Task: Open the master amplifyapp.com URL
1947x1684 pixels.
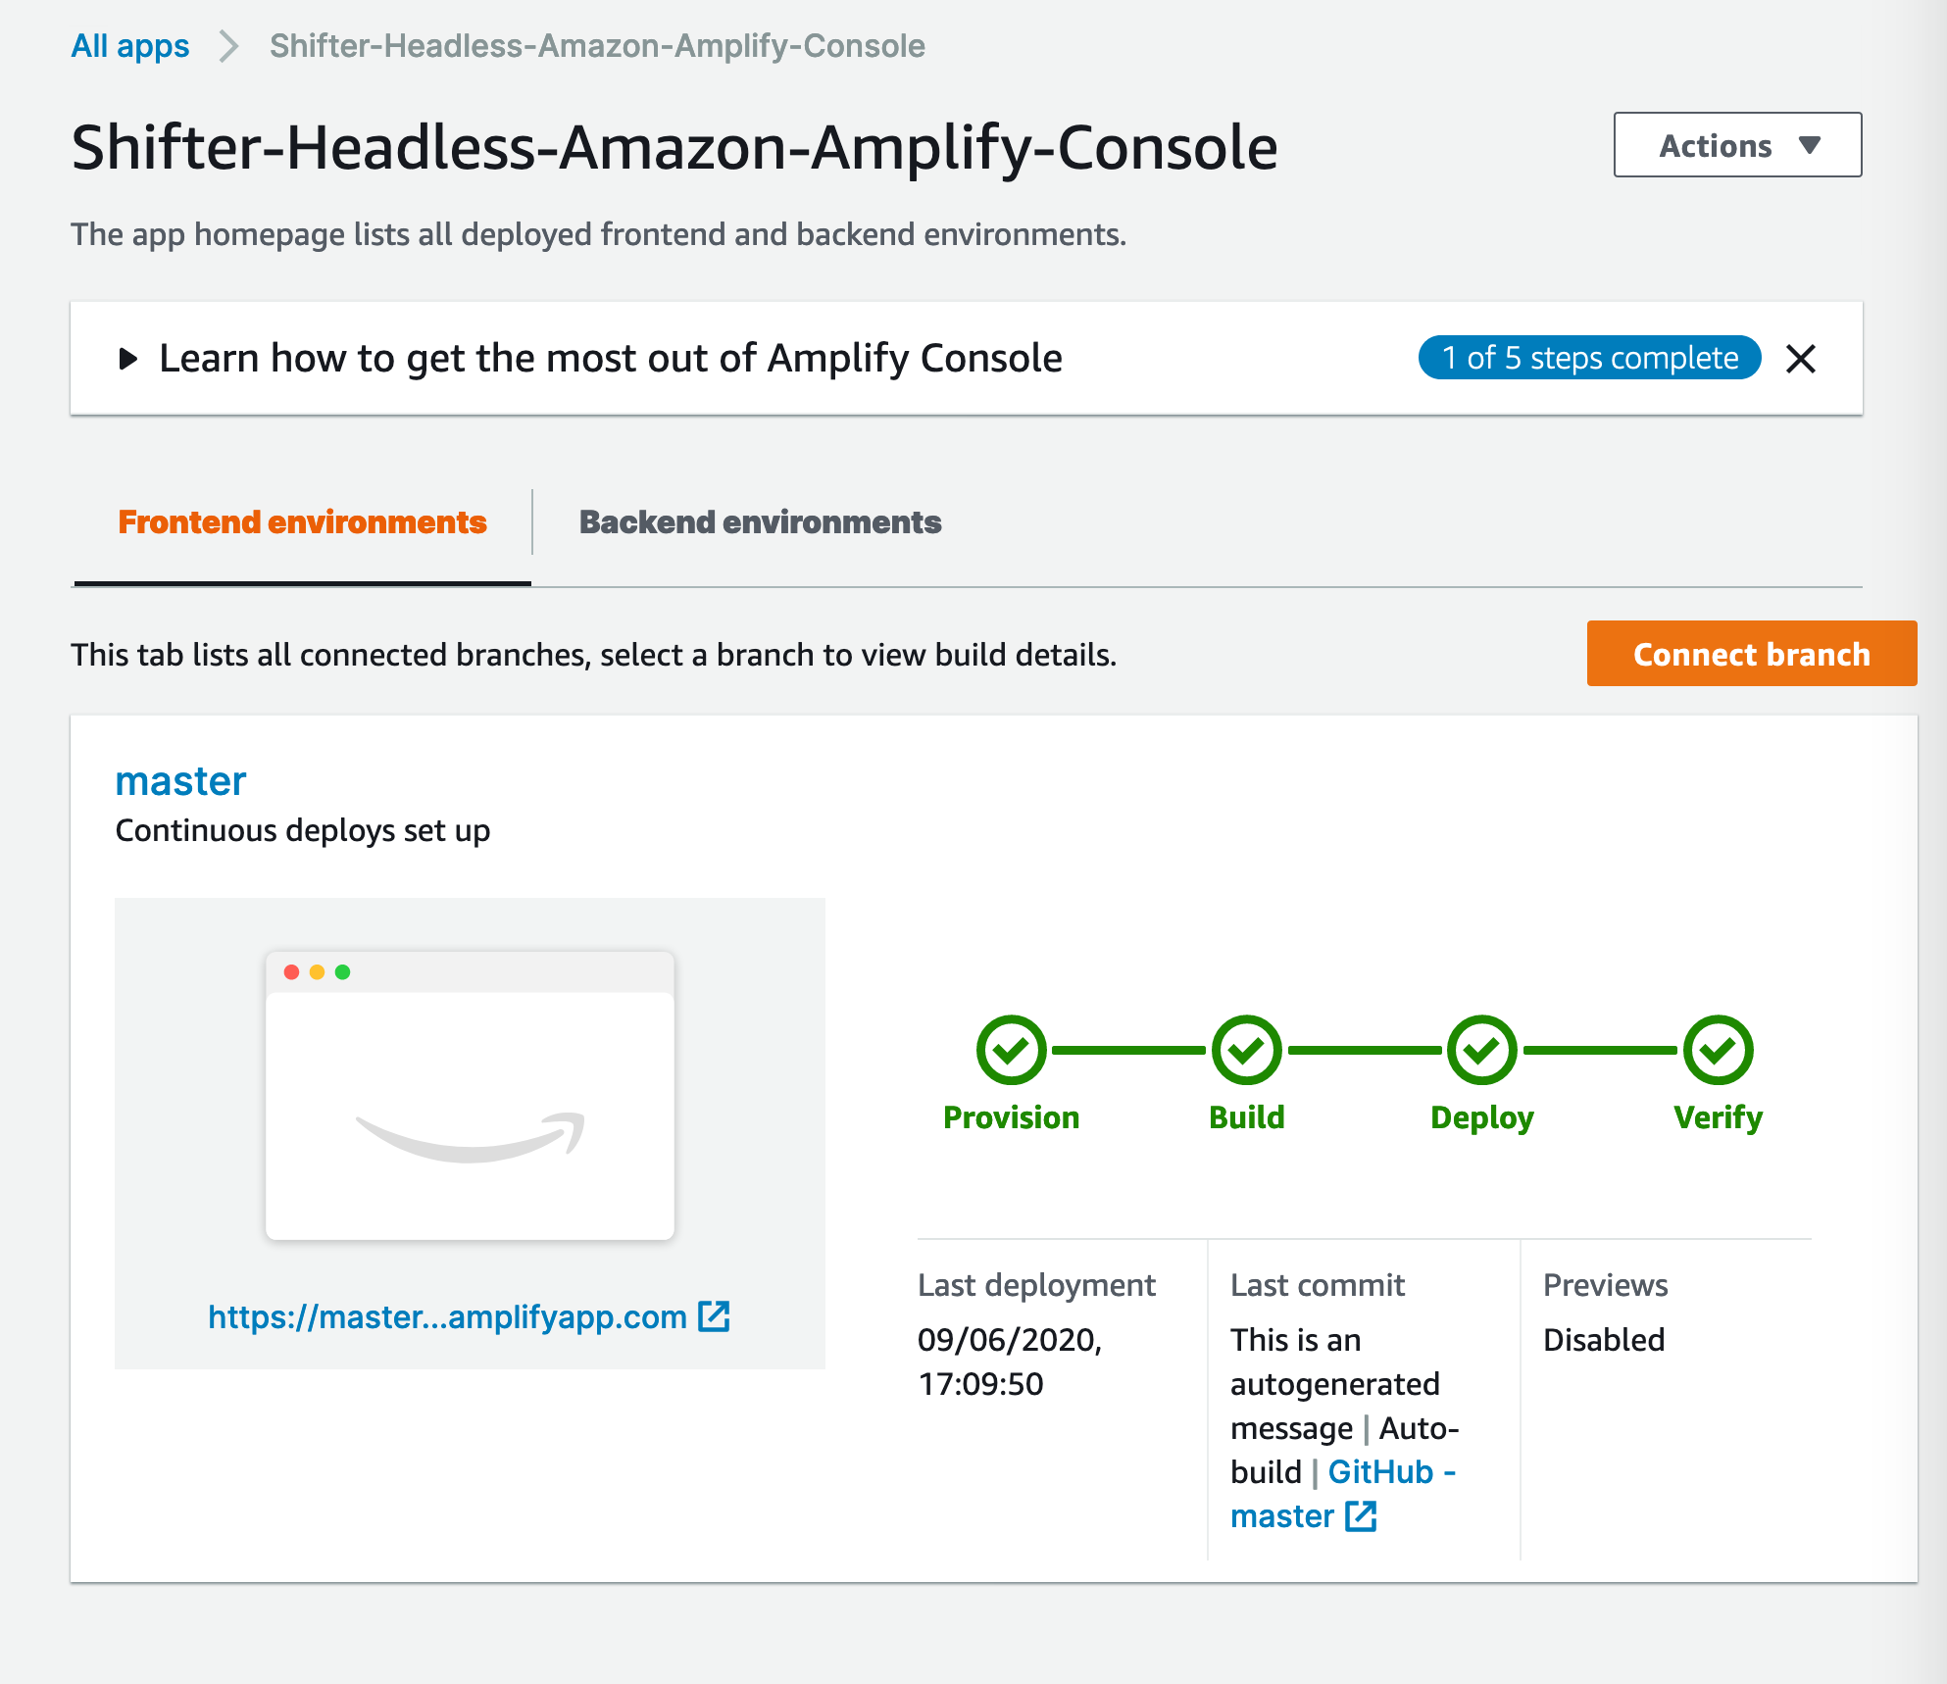Action: (447, 1316)
